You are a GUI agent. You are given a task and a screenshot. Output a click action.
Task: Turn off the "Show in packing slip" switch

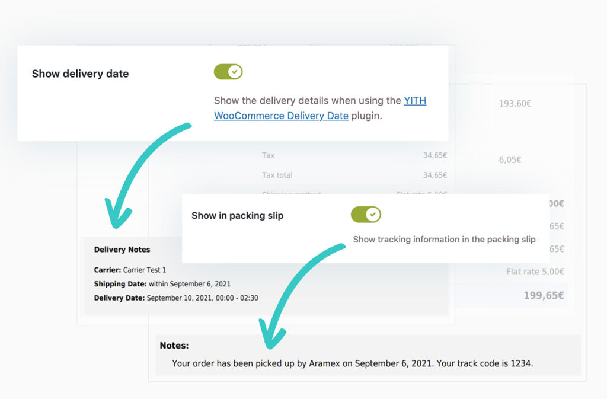(366, 215)
